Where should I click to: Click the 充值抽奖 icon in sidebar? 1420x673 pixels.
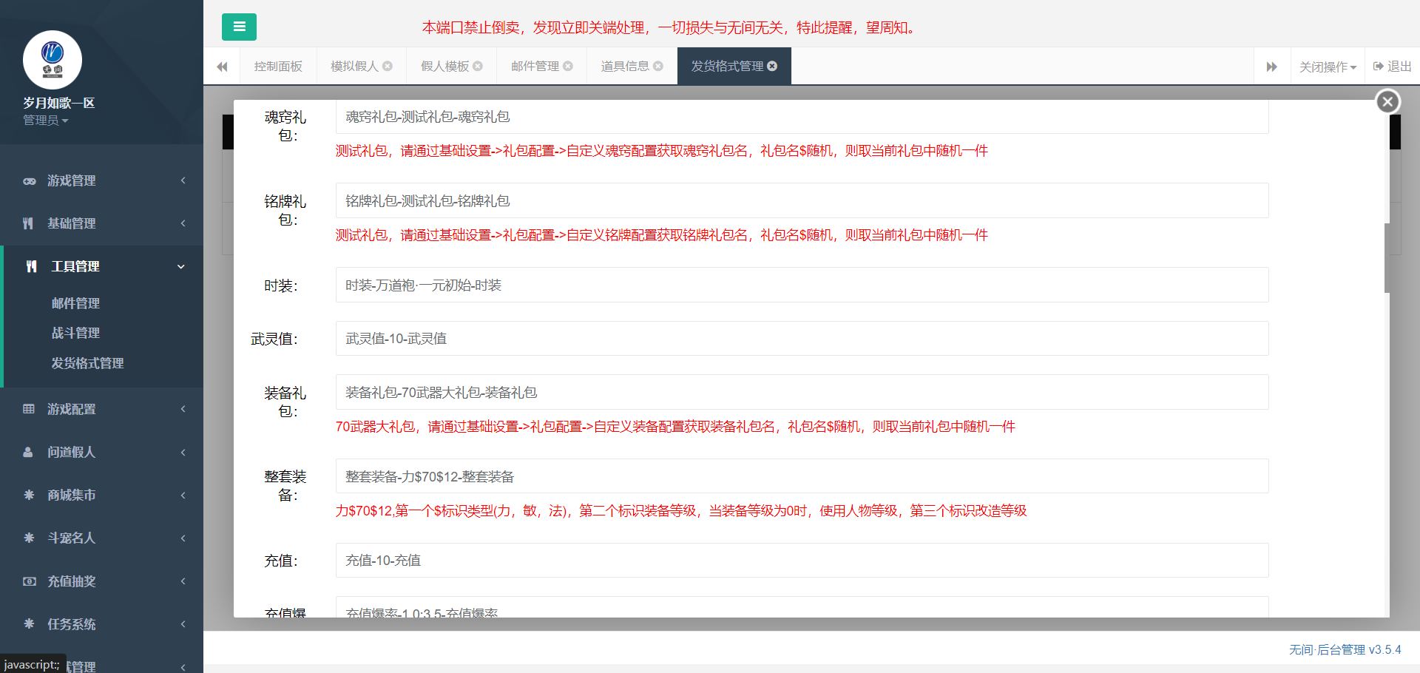tap(30, 581)
